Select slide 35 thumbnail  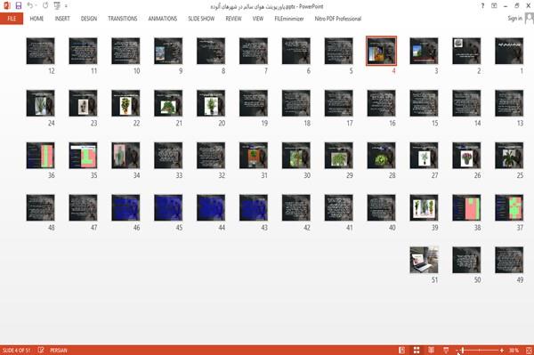point(83,156)
